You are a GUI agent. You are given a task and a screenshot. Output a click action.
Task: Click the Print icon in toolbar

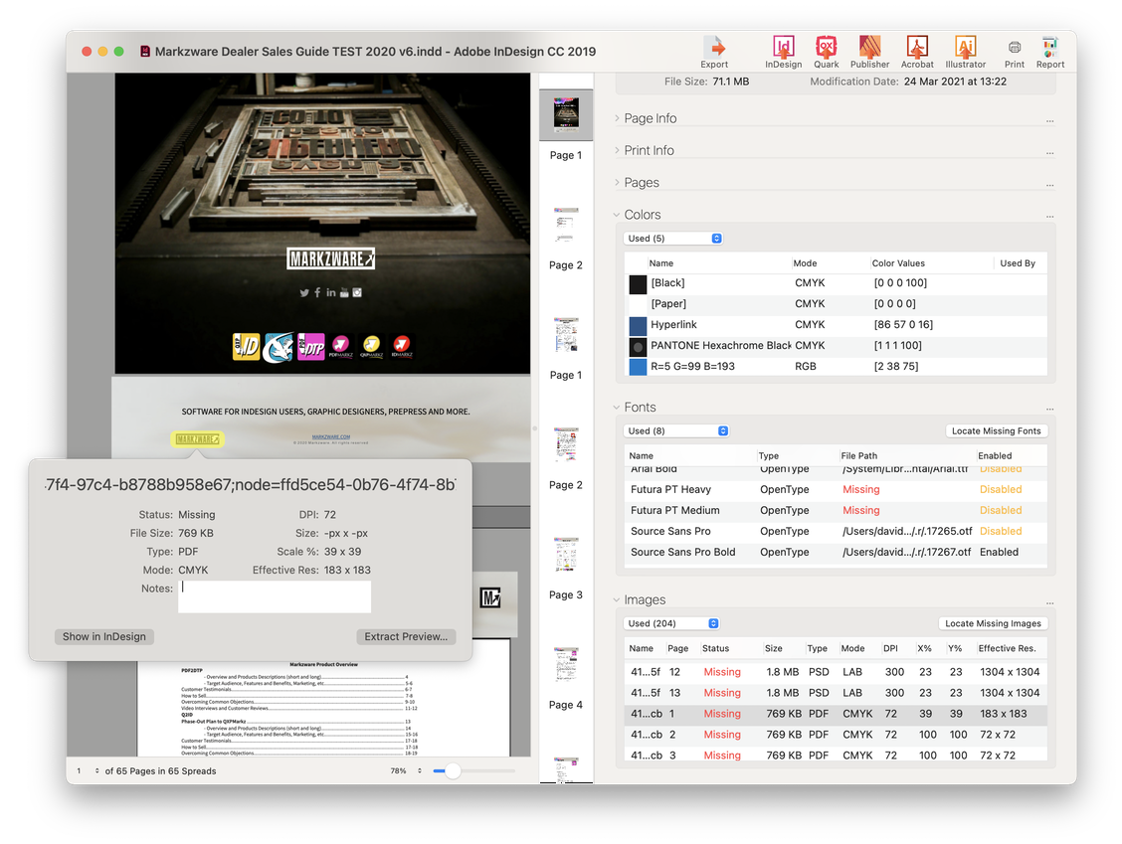[x=1014, y=49]
